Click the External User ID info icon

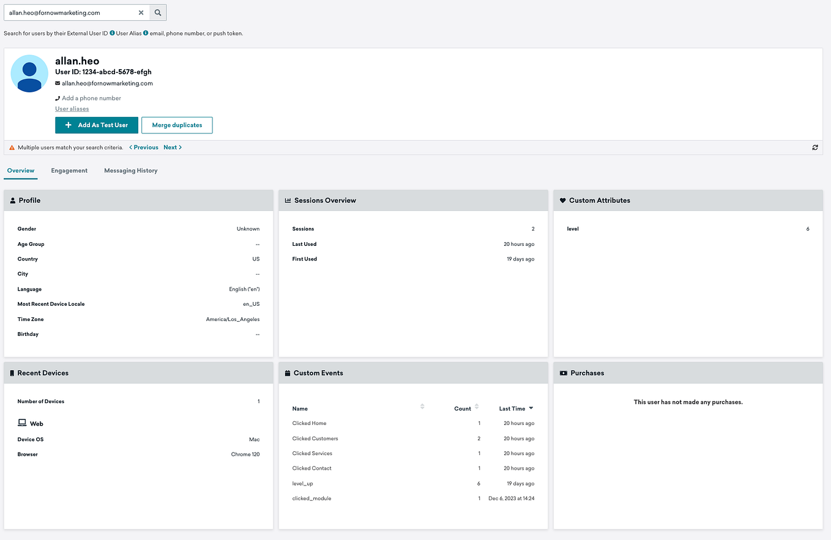coord(113,33)
